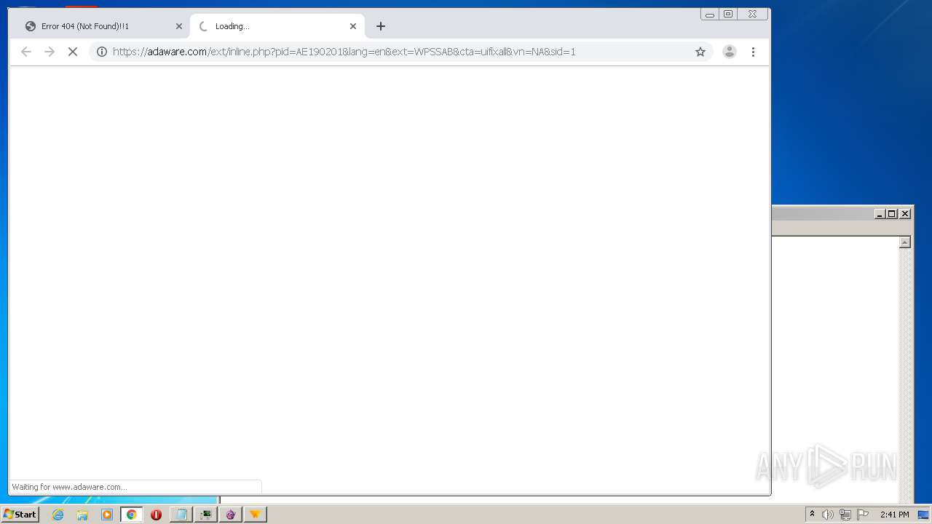Close the Error 404 (Not Found) tab

point(179,26)
